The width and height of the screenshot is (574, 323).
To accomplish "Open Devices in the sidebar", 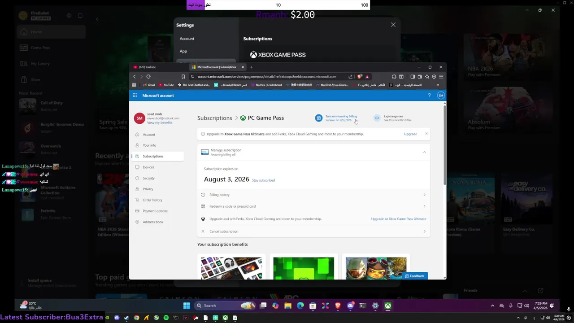I will pyautogui.click(x=148, y=167).
